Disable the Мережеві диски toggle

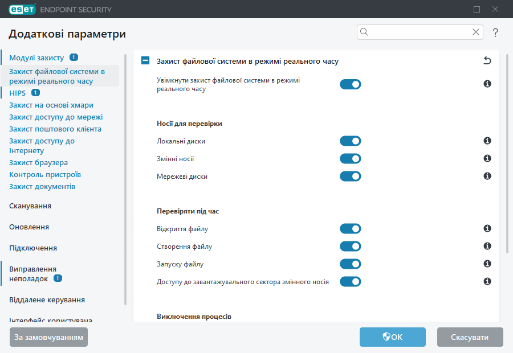351,176
